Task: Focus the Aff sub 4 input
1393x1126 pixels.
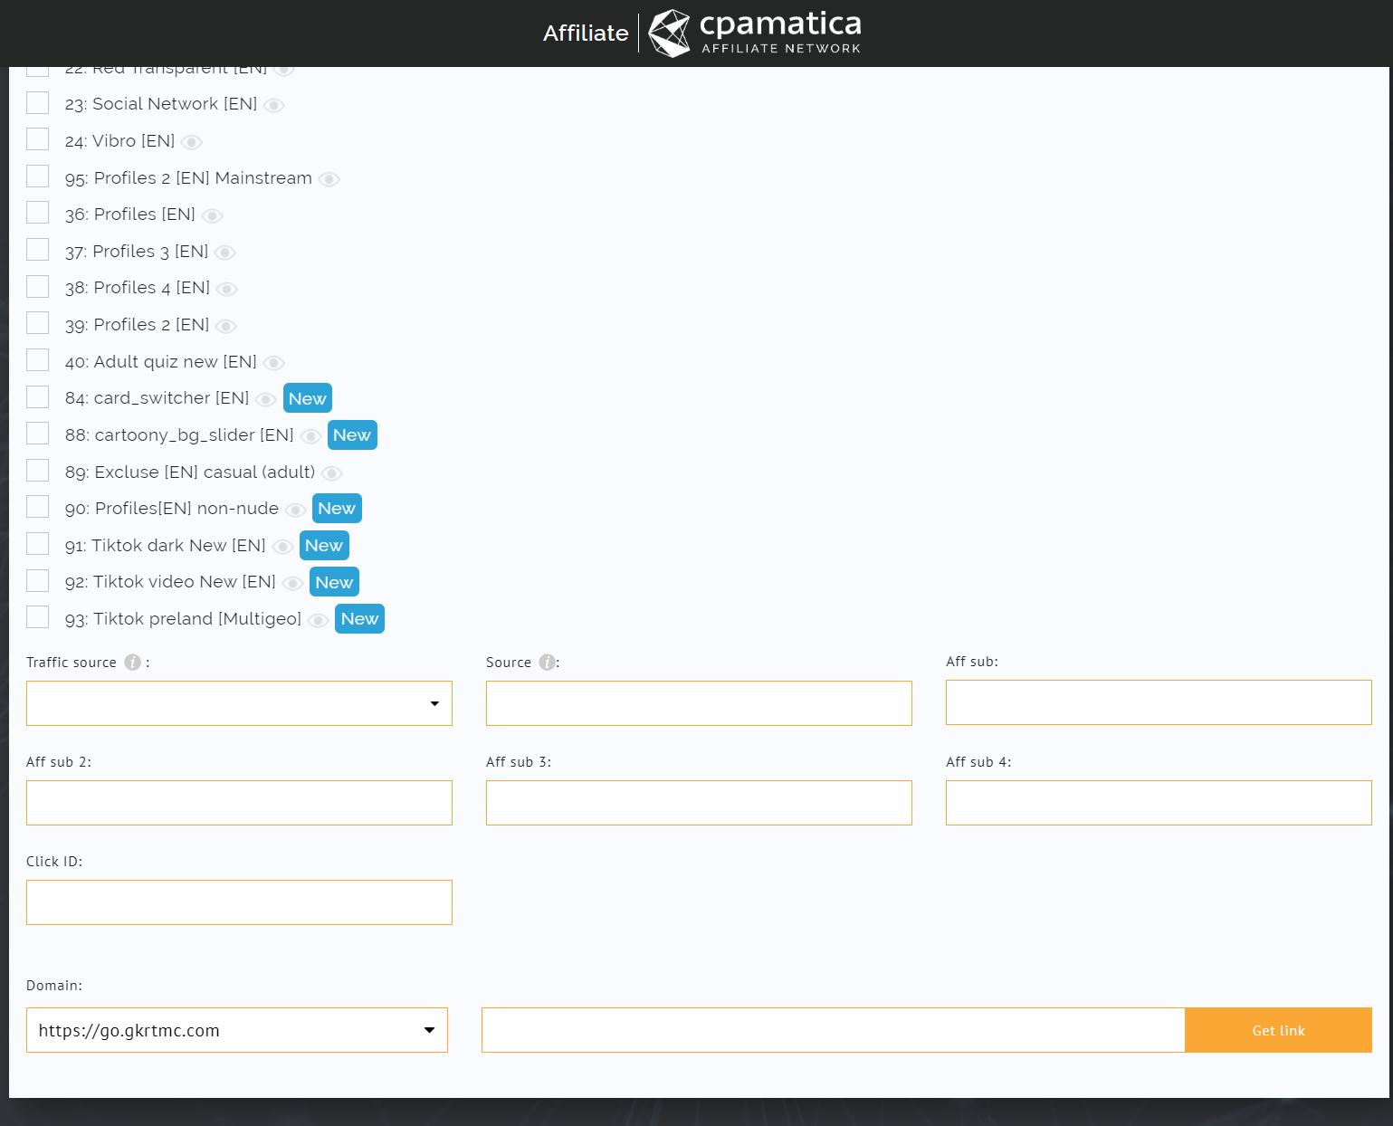Action: [x=1159, y=803]
